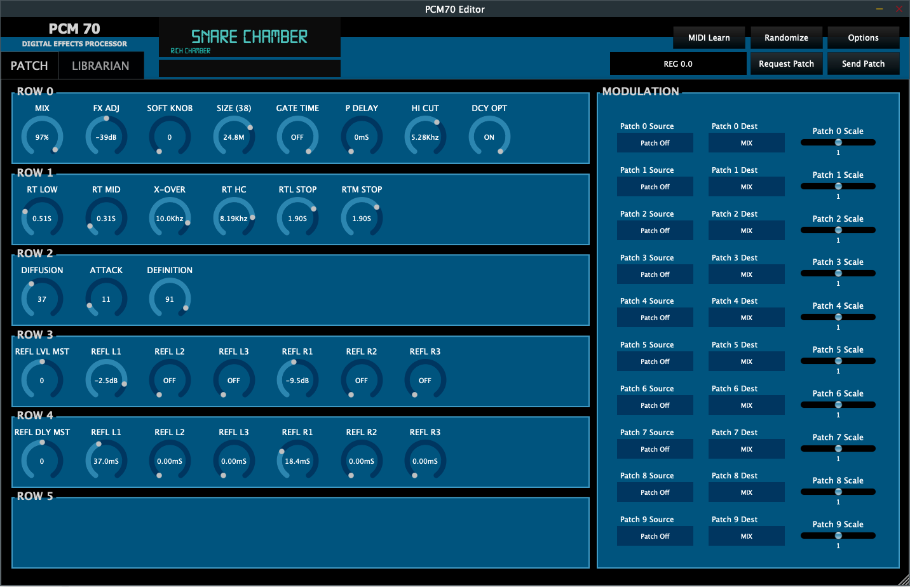Click the Patch 5 Scale slider
The height and width of the screenshot is (587, 910).
[x=838, y=361]
